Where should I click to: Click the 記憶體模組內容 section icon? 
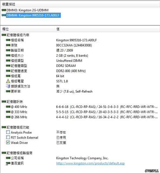coord(4,35)
